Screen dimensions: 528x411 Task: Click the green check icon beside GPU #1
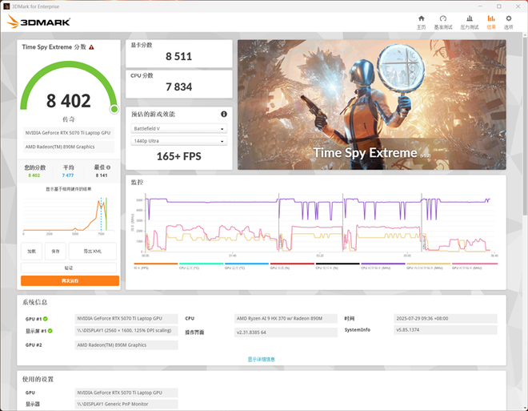[46, 318]
